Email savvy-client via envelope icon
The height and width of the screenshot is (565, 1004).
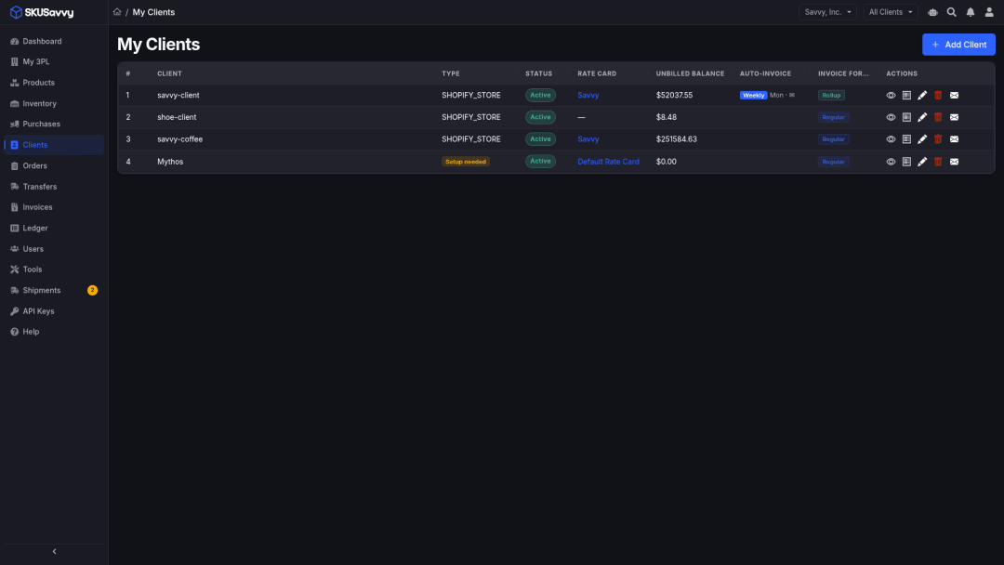coord(954,96)
